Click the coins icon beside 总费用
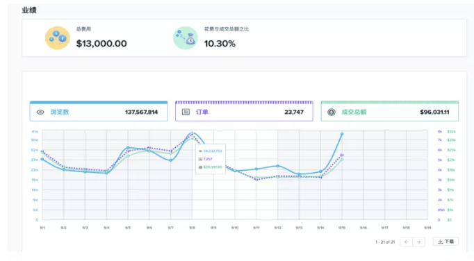 coord(58,37)
